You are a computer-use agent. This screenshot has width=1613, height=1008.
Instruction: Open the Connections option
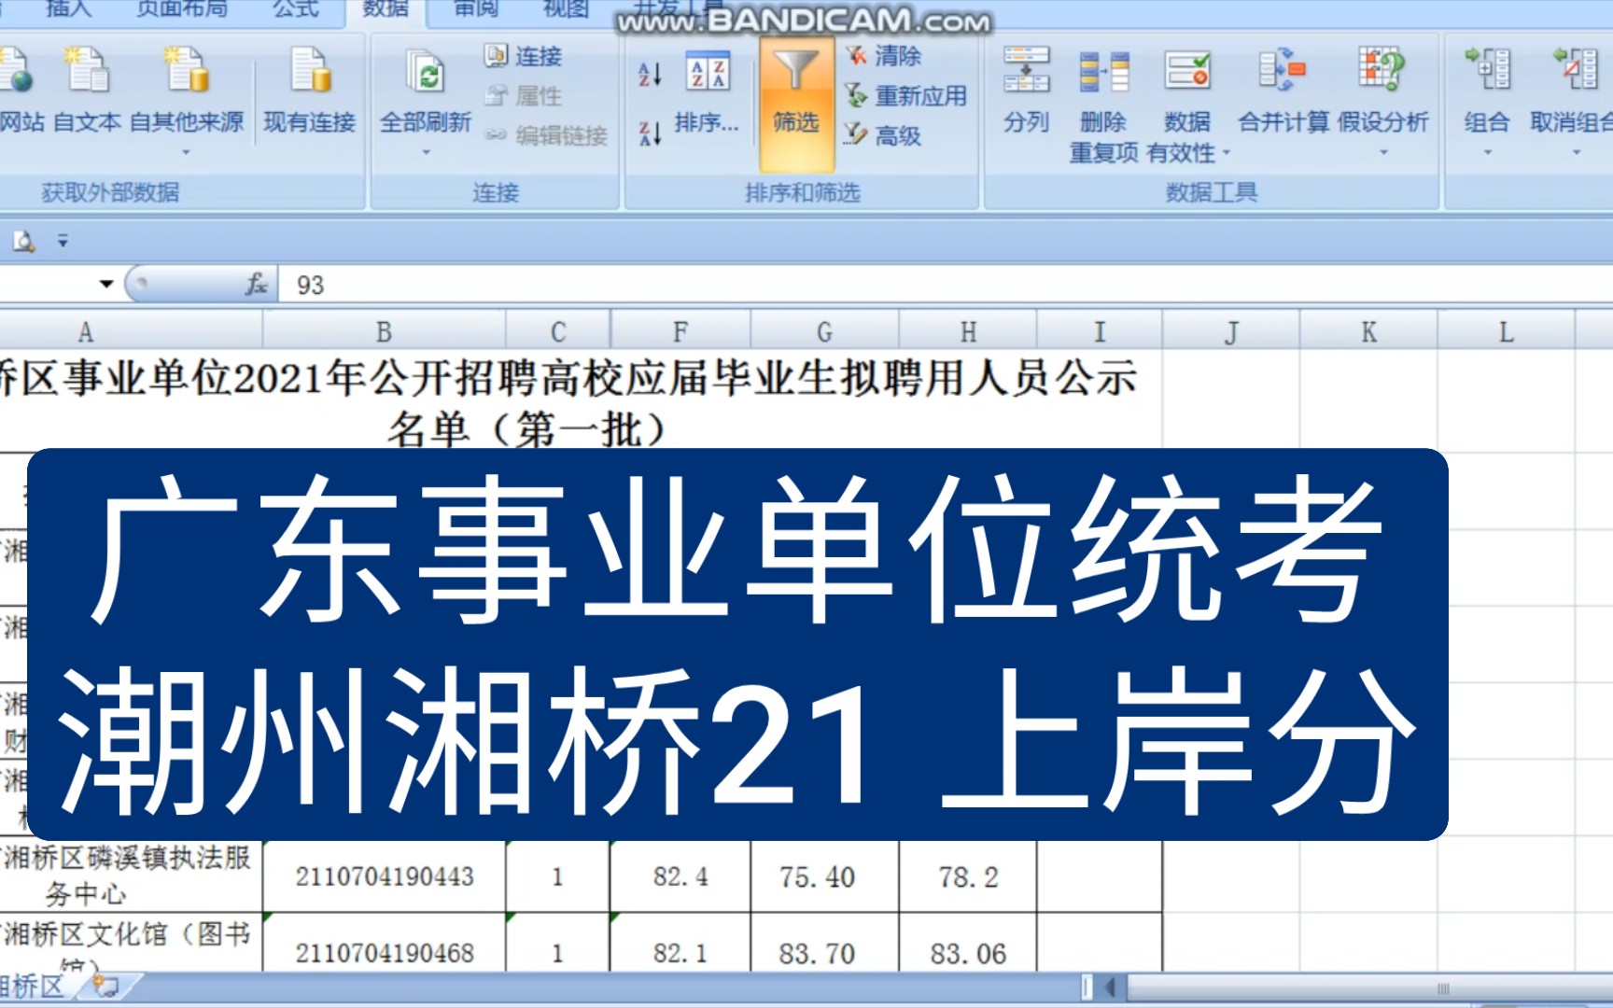[x=524, y=56]
